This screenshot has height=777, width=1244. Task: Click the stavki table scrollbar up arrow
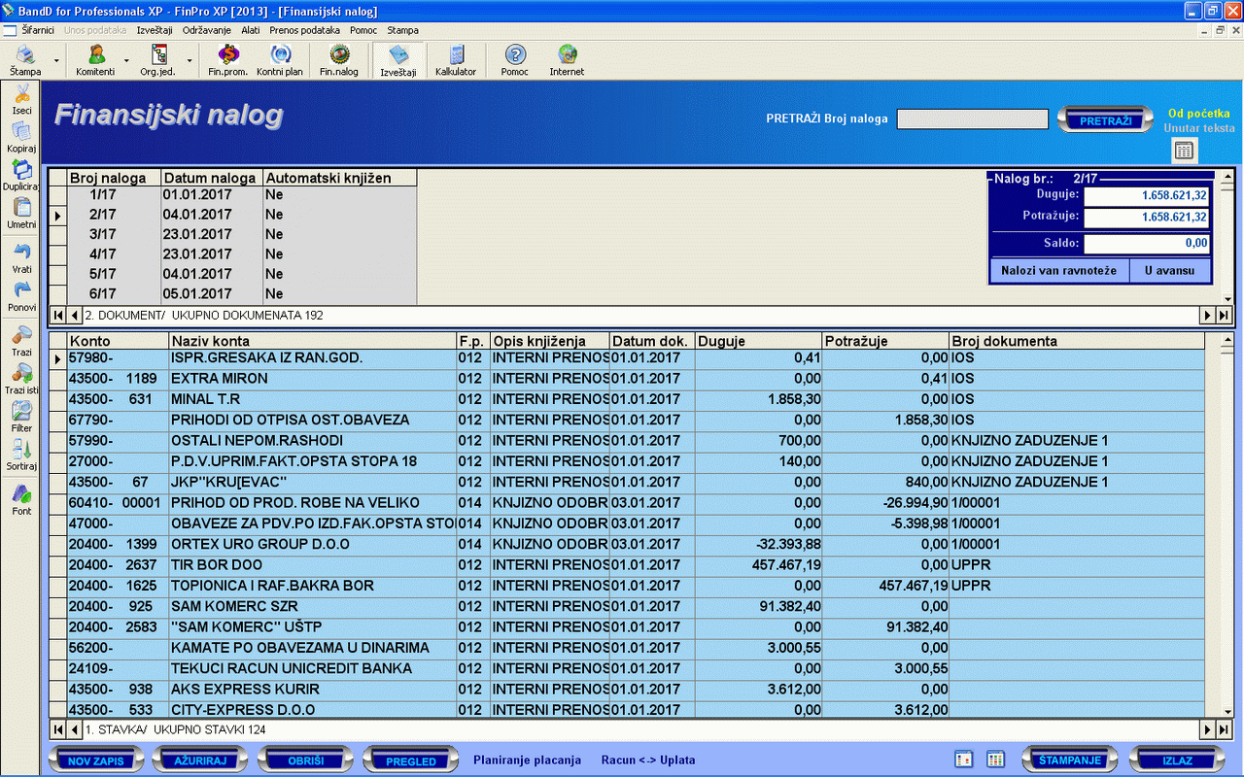click(x=1227, y=340)
